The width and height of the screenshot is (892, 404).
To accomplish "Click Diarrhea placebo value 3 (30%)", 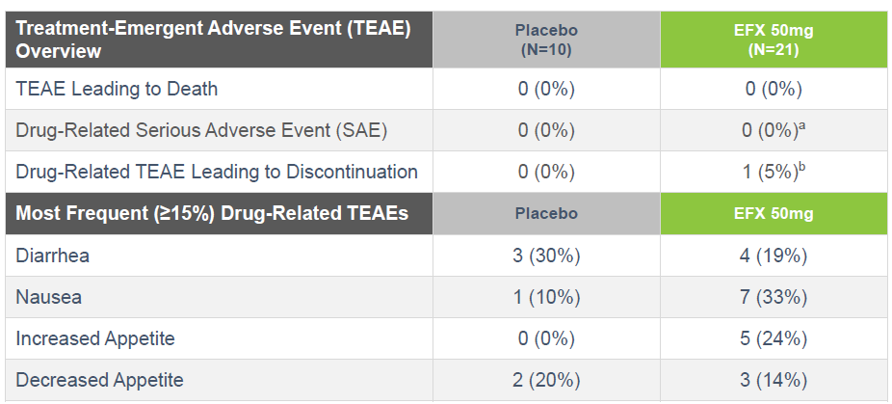I will (x=546, y=256).
